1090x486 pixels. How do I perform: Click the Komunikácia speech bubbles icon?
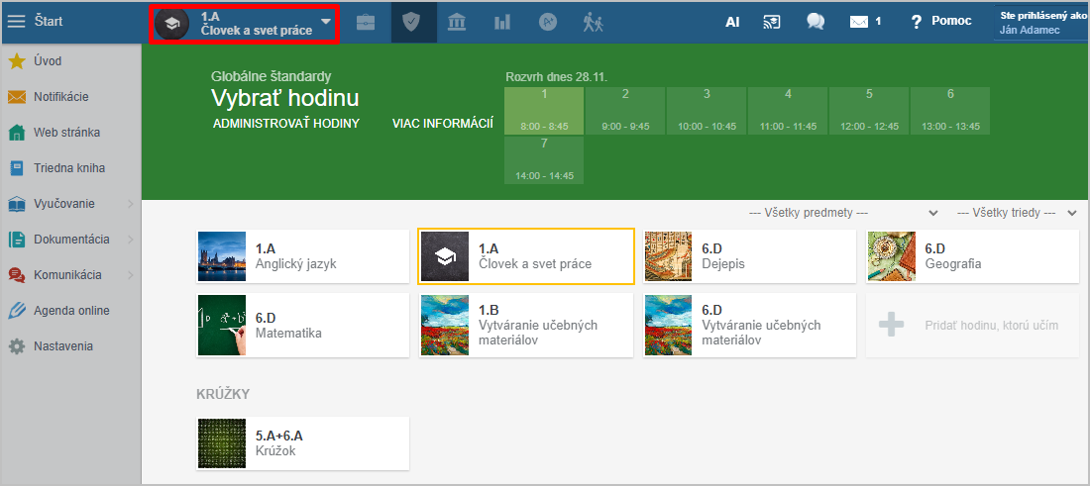point(17,275)
